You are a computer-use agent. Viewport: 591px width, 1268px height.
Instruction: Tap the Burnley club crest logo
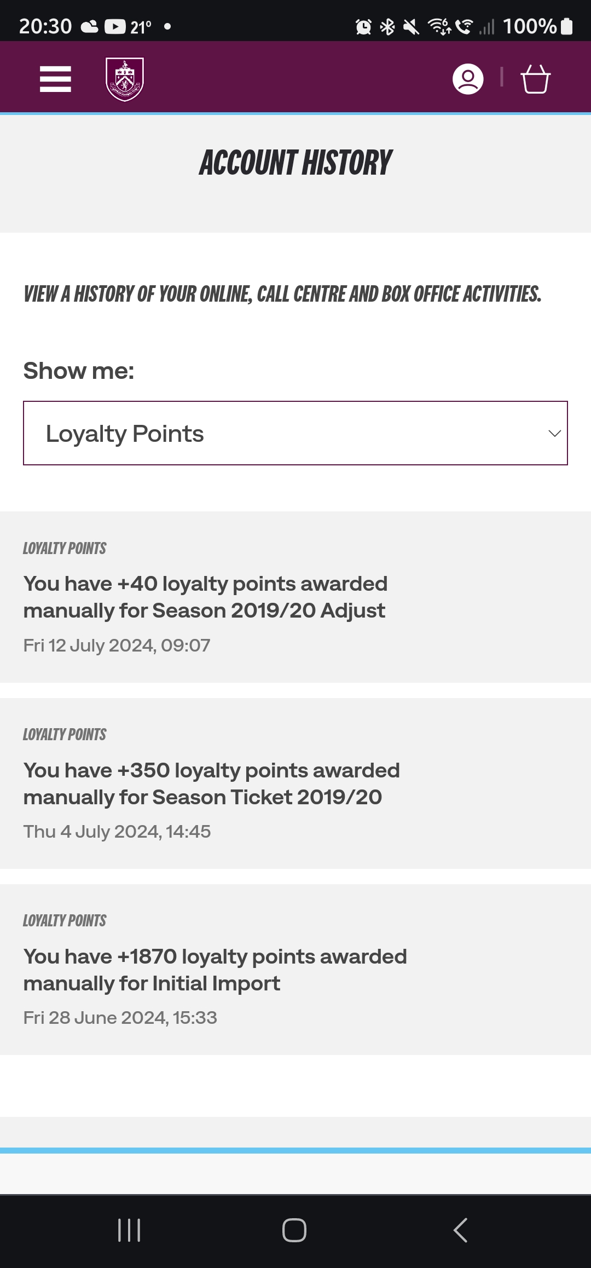125,79
